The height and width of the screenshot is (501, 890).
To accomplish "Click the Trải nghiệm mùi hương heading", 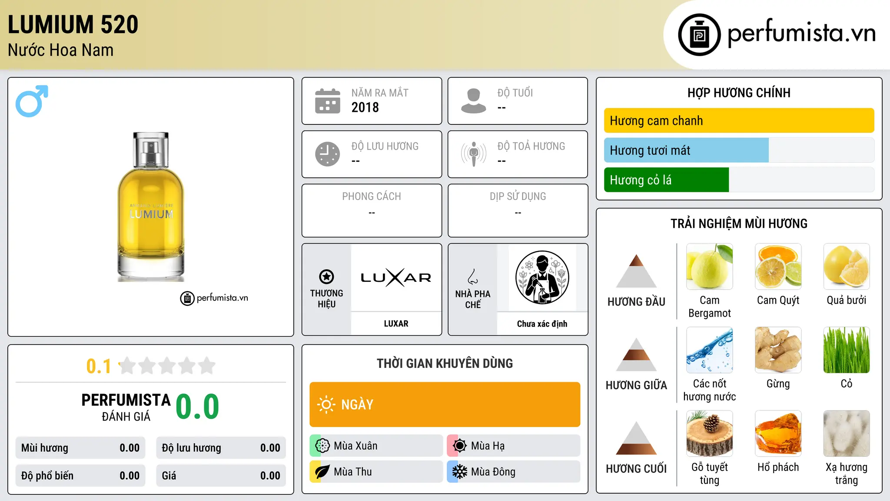I will tap(739, 224).
